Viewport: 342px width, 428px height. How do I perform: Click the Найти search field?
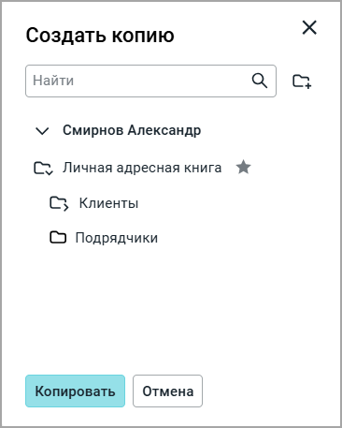point(150,81)
